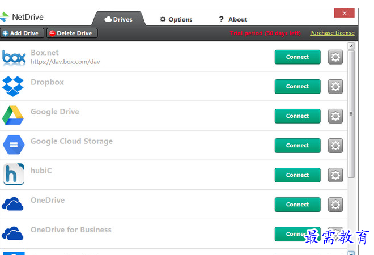The height and width of the screenshot is (255, 374).
Task: Open settings gear for Box.net
Action: point(335,57)
